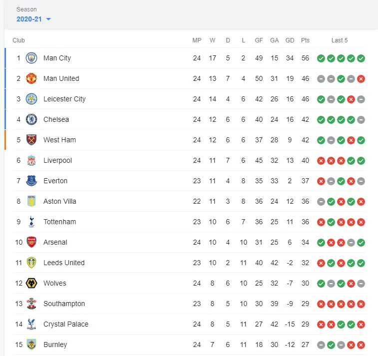The width and height of the screenshot is (378, 356).
Task: Click the Everton club crest
Action: point(31,181)
